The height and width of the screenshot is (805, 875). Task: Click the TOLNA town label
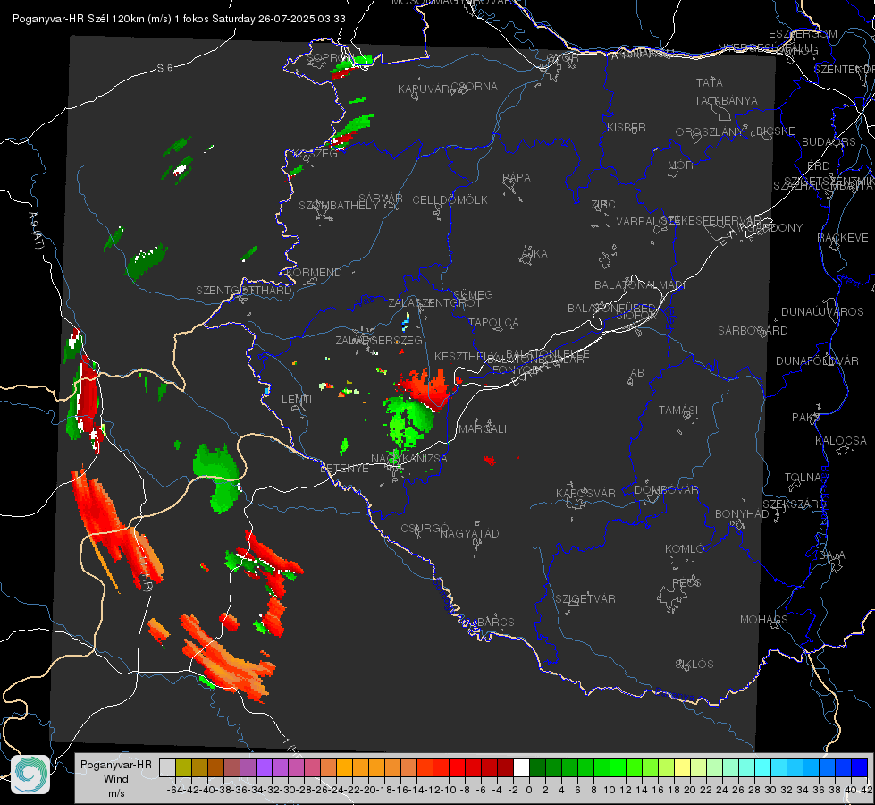click(803, 478)
